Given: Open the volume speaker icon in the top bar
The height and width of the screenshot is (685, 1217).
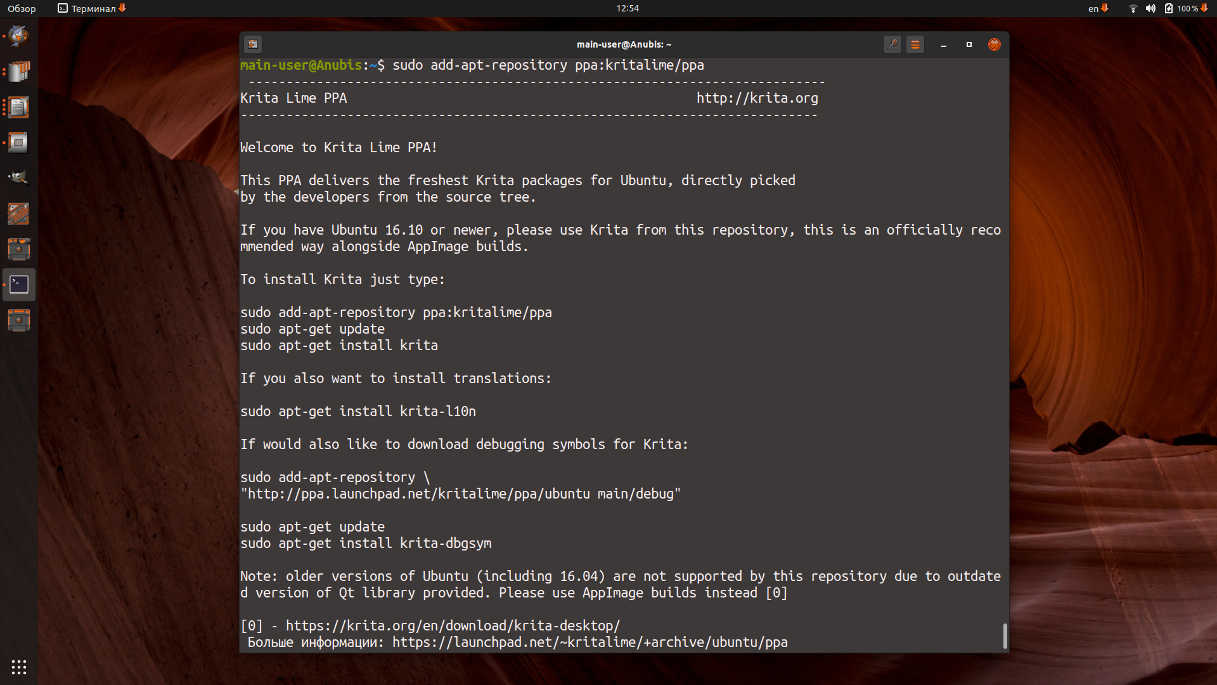Looking at the screenshot, I should 1150,8.
